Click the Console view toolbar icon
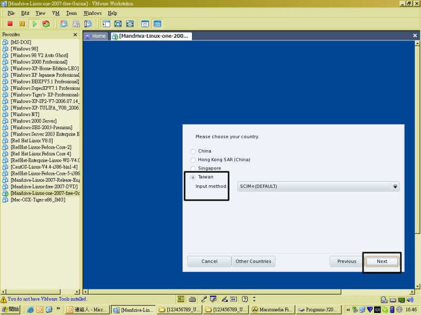 click(157, 24)
